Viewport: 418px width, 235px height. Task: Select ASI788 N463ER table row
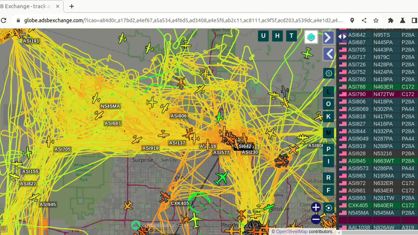point(377,87)
